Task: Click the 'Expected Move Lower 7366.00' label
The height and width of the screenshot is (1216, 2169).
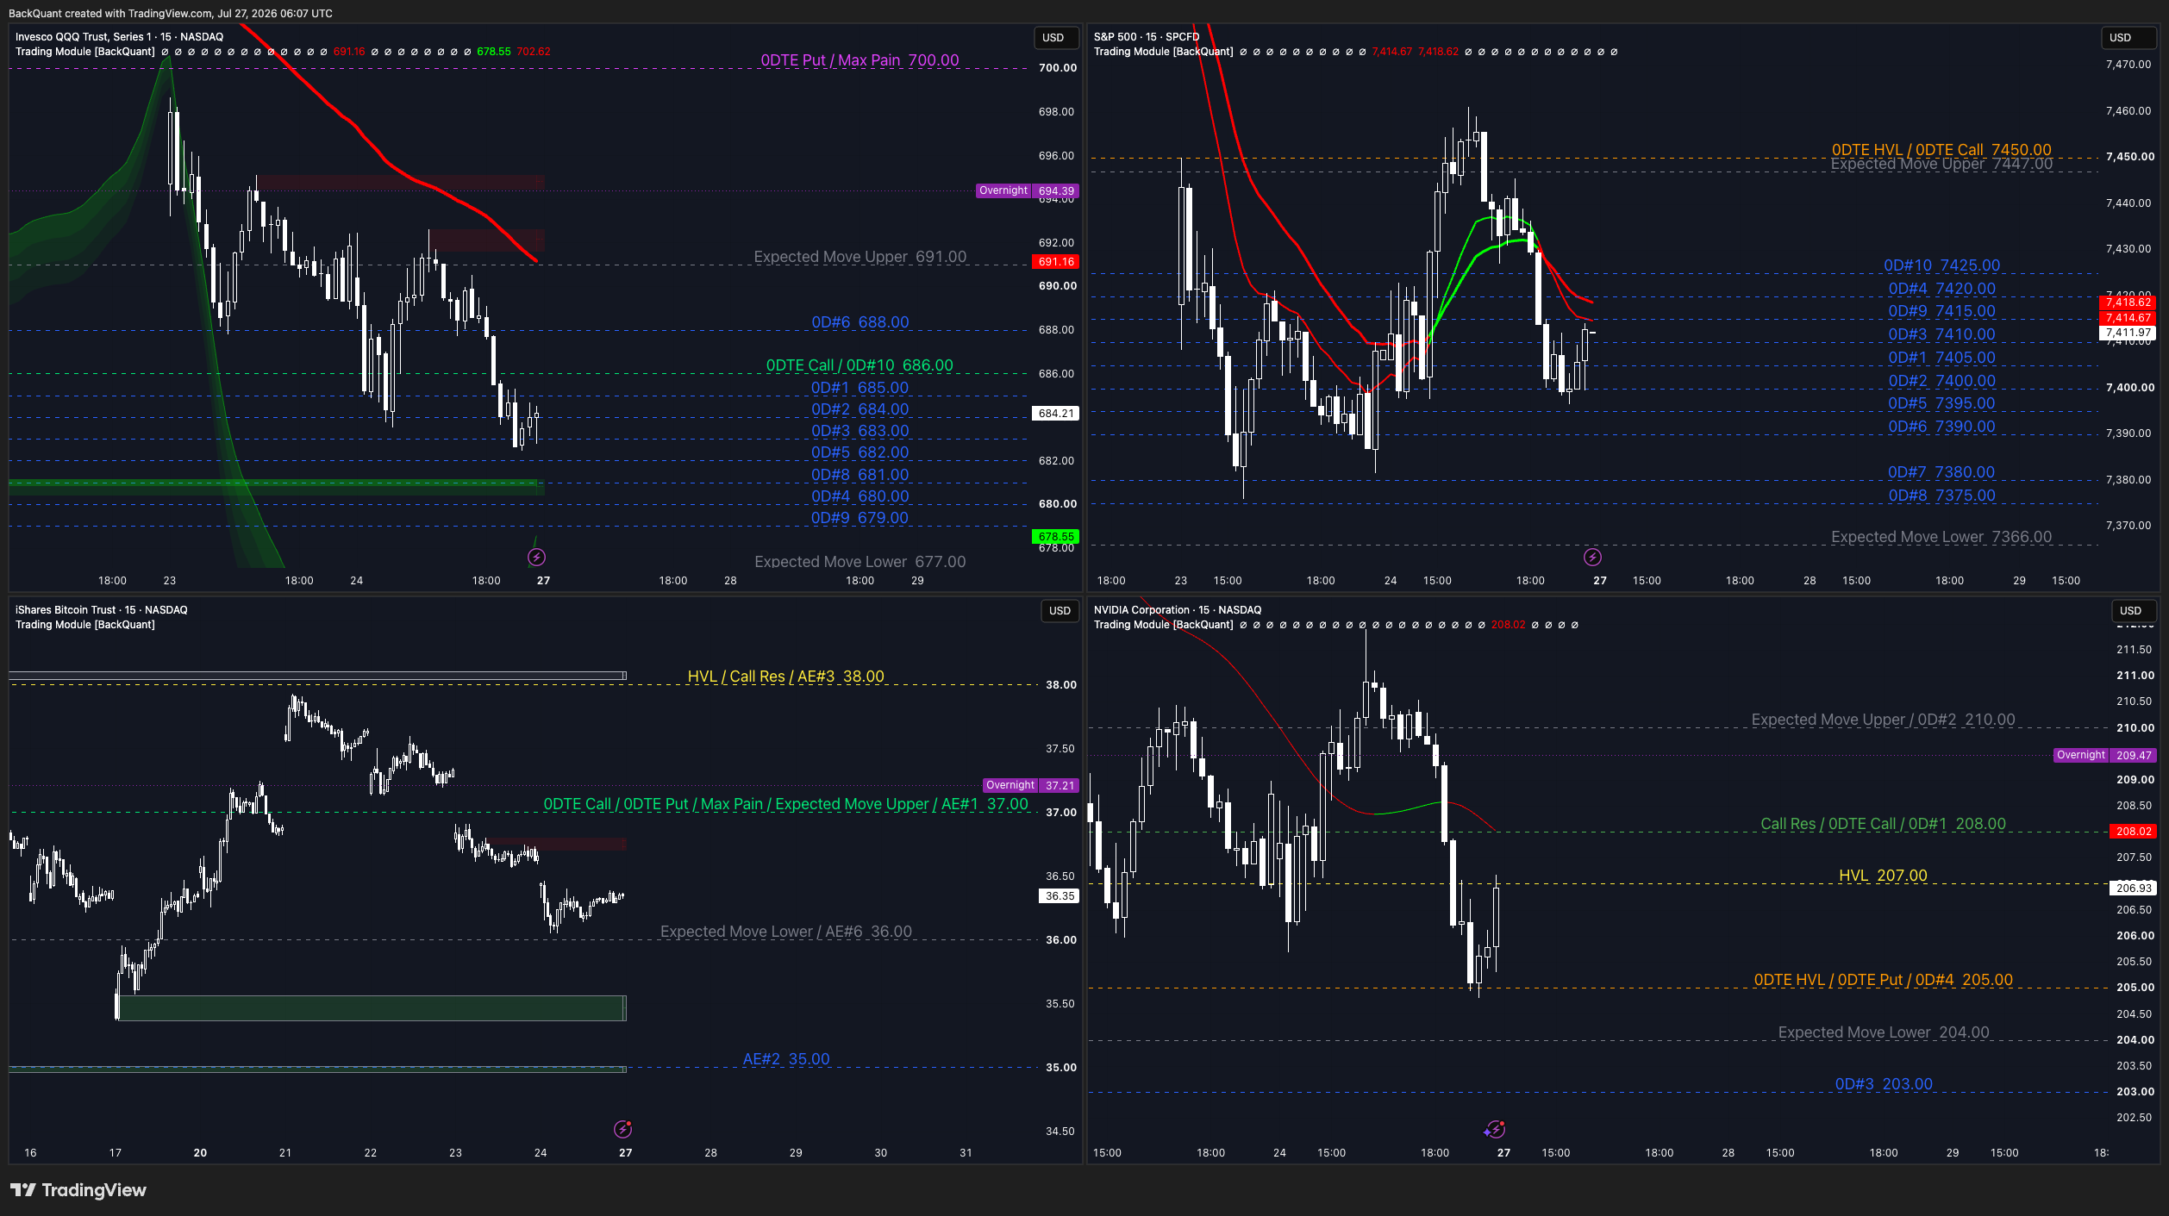Action: (x=1941, y=537)
